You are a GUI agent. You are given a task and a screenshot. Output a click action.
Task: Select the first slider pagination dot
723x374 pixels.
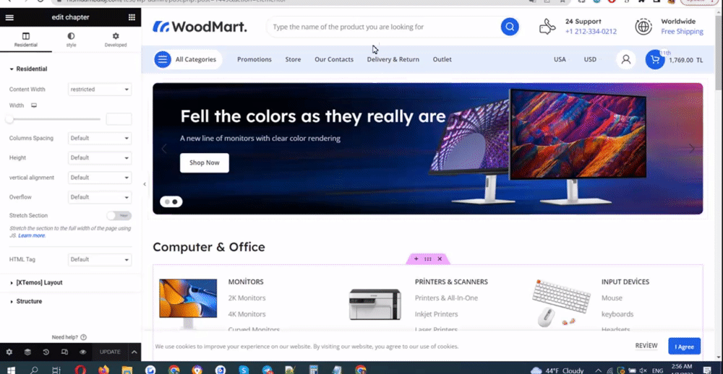[x=167, y=201]
